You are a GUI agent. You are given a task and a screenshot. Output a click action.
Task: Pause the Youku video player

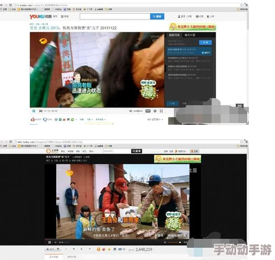tap(34, 111)
